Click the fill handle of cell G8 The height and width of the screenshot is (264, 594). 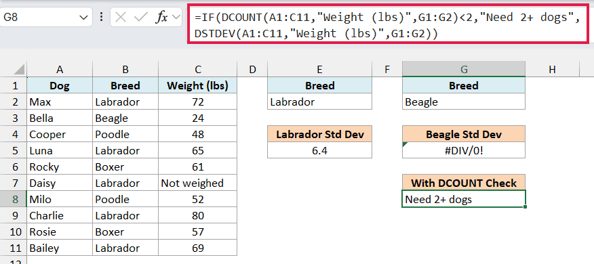pos(526,207)
